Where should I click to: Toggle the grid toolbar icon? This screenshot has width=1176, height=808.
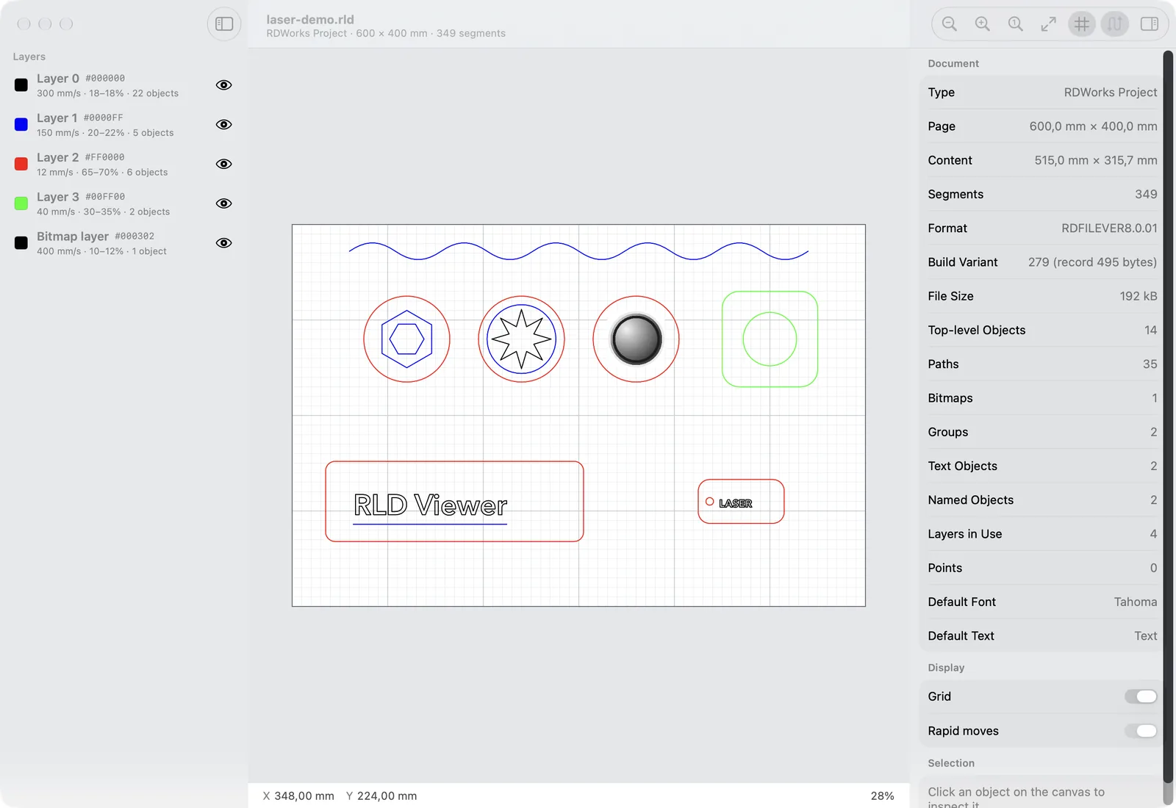pyautogui.click(x=1082, y=24)
